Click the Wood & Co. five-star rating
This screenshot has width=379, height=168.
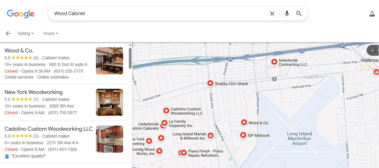click(22, 58)
